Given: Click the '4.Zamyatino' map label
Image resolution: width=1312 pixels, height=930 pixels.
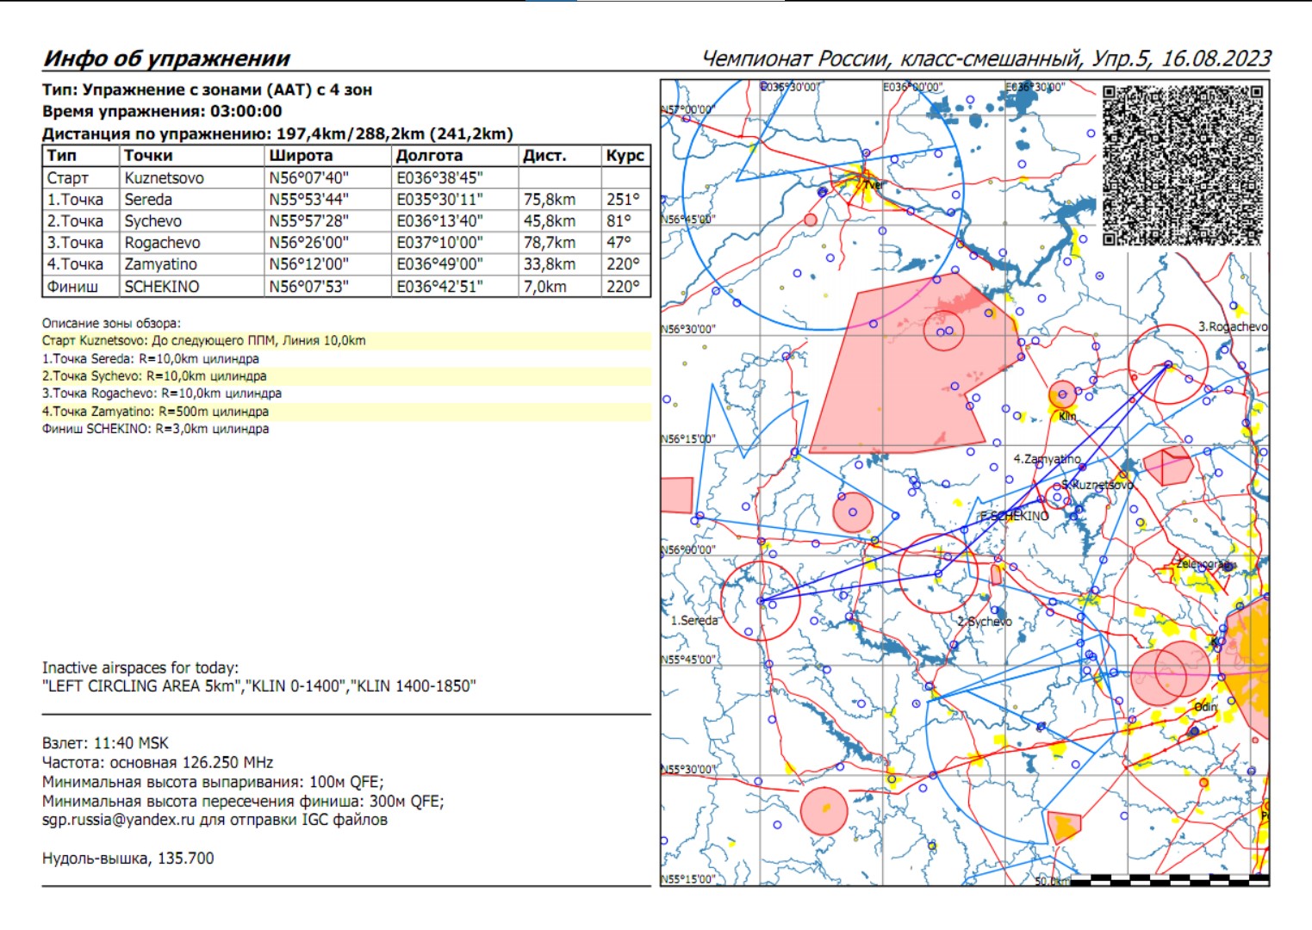Looking at the screenshot, I should pos(1046,459).
